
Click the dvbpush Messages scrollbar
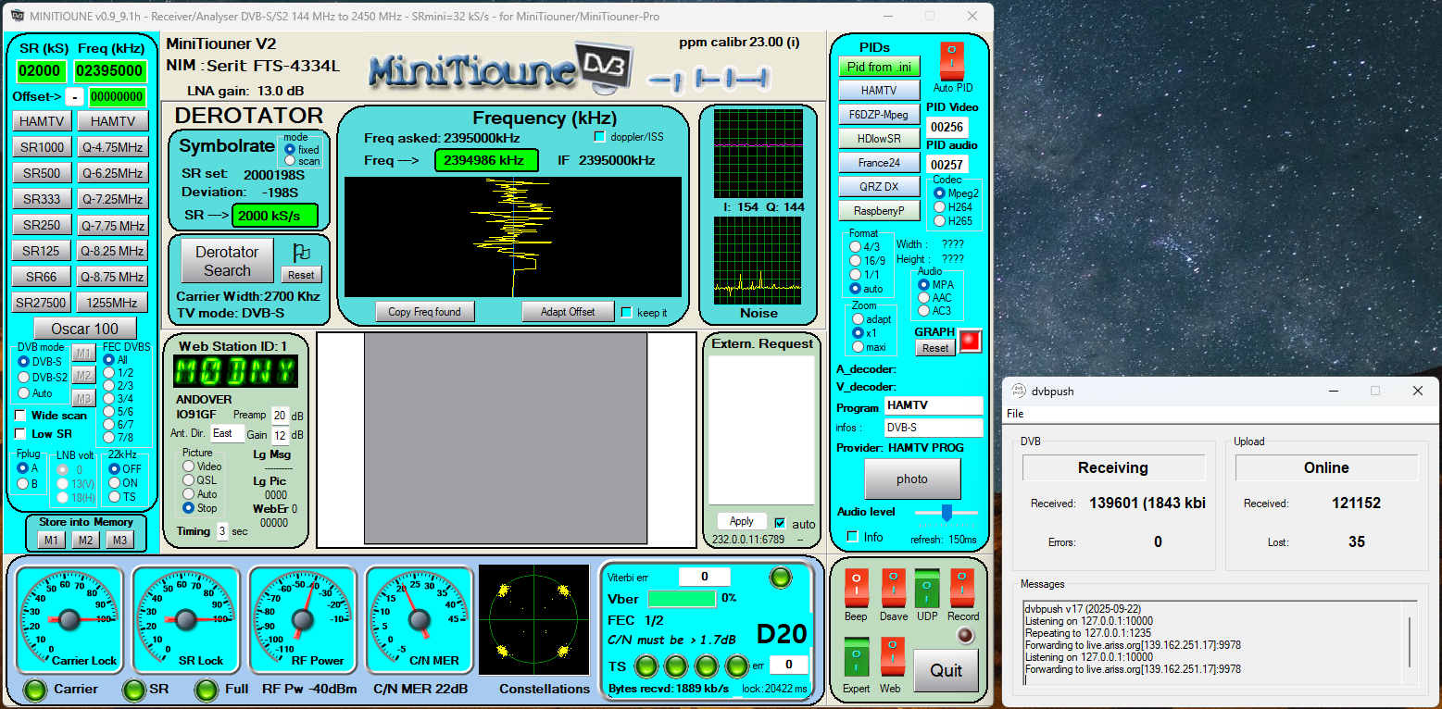tap(1410, 641)
